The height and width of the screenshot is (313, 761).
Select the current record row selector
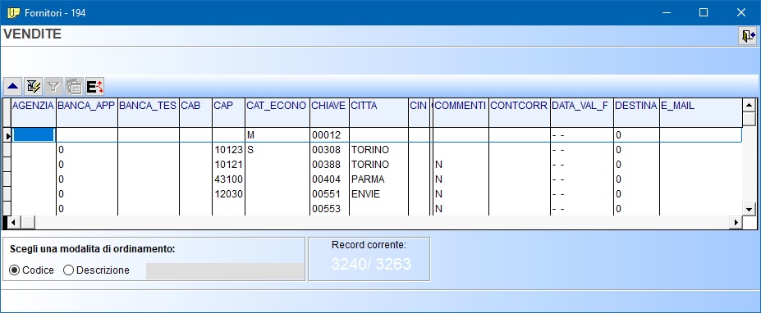tap(7, 135)
